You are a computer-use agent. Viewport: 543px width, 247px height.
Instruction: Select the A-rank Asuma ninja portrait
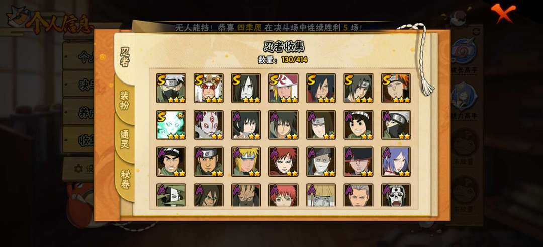click(x=209, y=161)
